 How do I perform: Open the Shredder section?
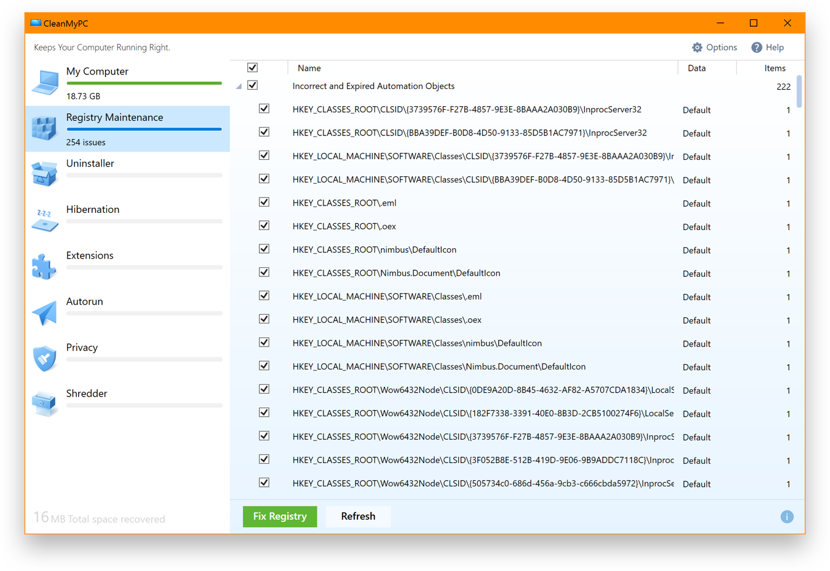127,404
